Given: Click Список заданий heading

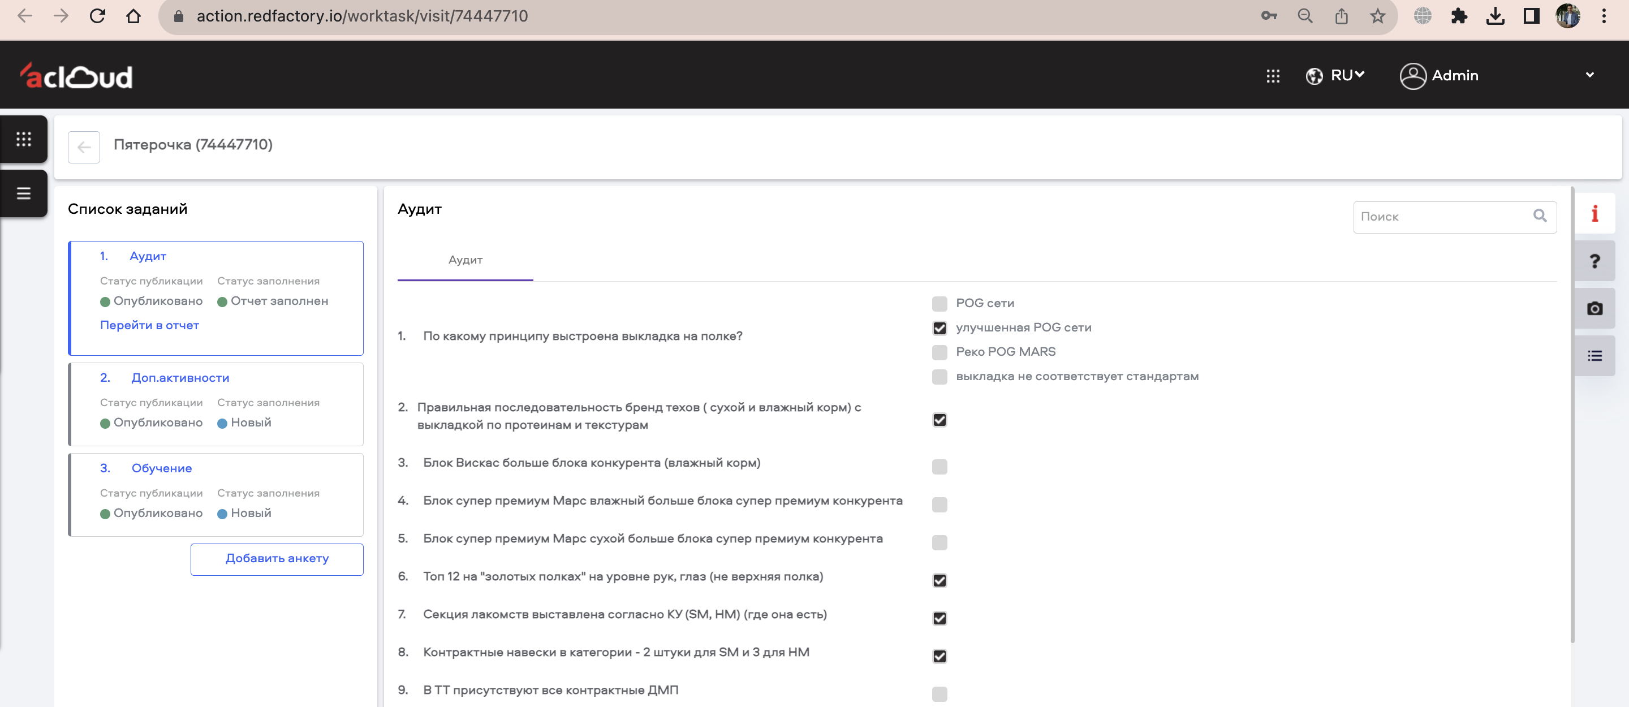Looking at the screenshot, I should [127, 209].
